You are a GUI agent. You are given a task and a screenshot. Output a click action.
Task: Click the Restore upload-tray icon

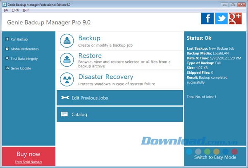coord(67,60)
